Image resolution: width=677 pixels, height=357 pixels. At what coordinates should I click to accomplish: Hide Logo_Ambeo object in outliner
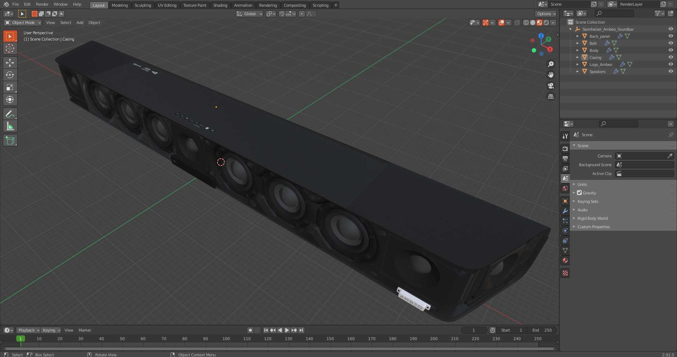click(x=670, y=64)
